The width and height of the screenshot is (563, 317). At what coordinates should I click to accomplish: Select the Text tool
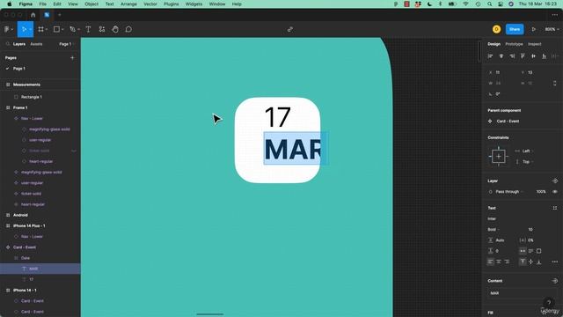(x=88, y=29)
